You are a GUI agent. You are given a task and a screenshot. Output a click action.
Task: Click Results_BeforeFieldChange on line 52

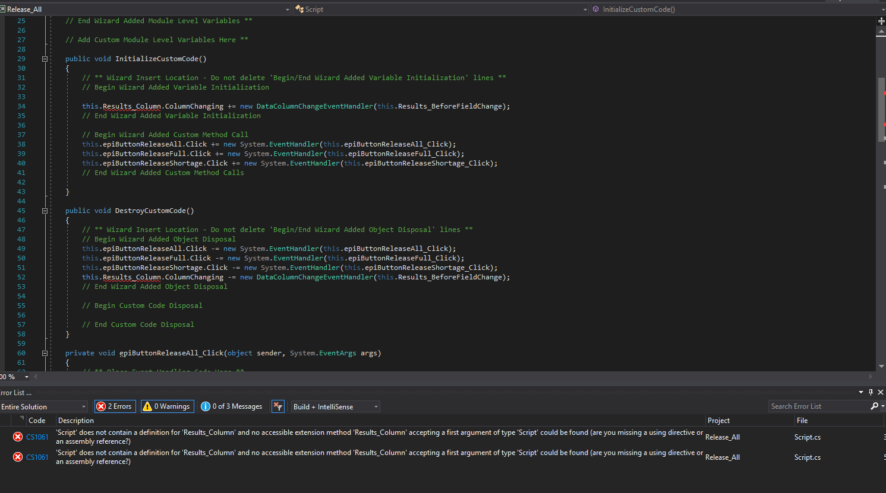pos(450,277)
